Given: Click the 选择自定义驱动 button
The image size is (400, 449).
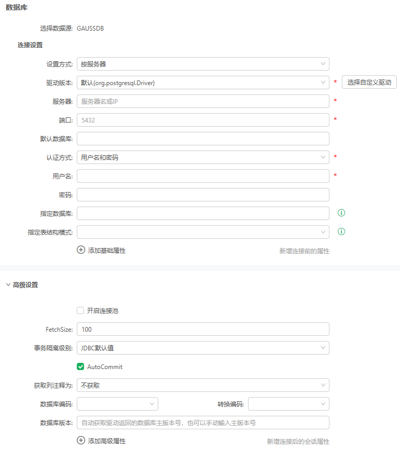Looking at the screenshot, I should pos(369,82).
